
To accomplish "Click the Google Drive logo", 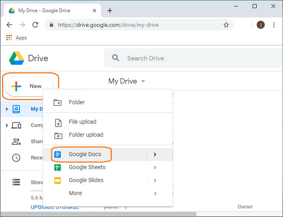I will click(x=17, y=58).
